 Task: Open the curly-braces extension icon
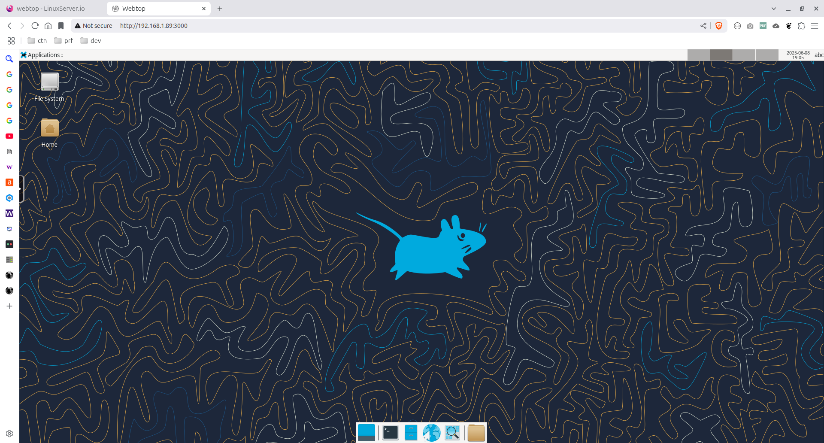tap(737, 26)
